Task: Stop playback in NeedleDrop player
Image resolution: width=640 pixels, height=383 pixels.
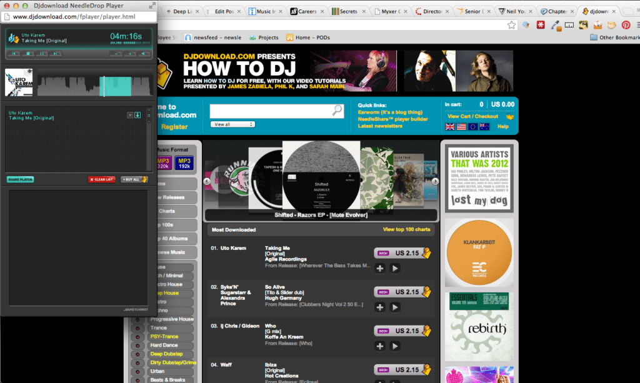Action: pyautogui.click(x=28, y=54)
